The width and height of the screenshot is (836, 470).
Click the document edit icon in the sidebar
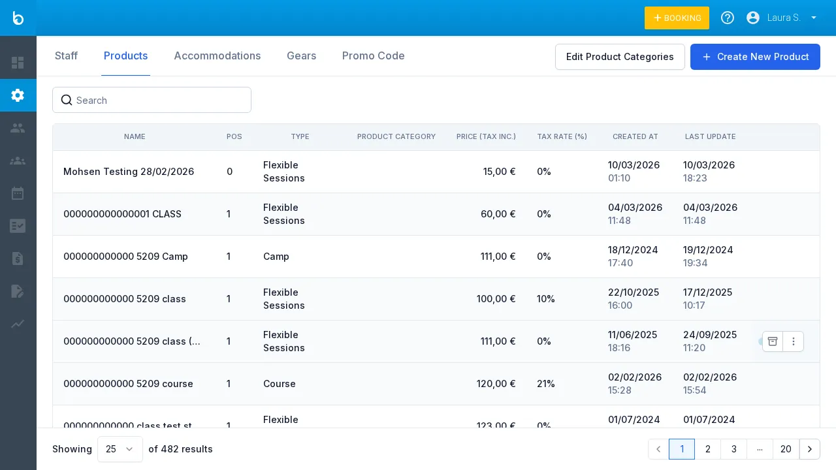(18, 291)
